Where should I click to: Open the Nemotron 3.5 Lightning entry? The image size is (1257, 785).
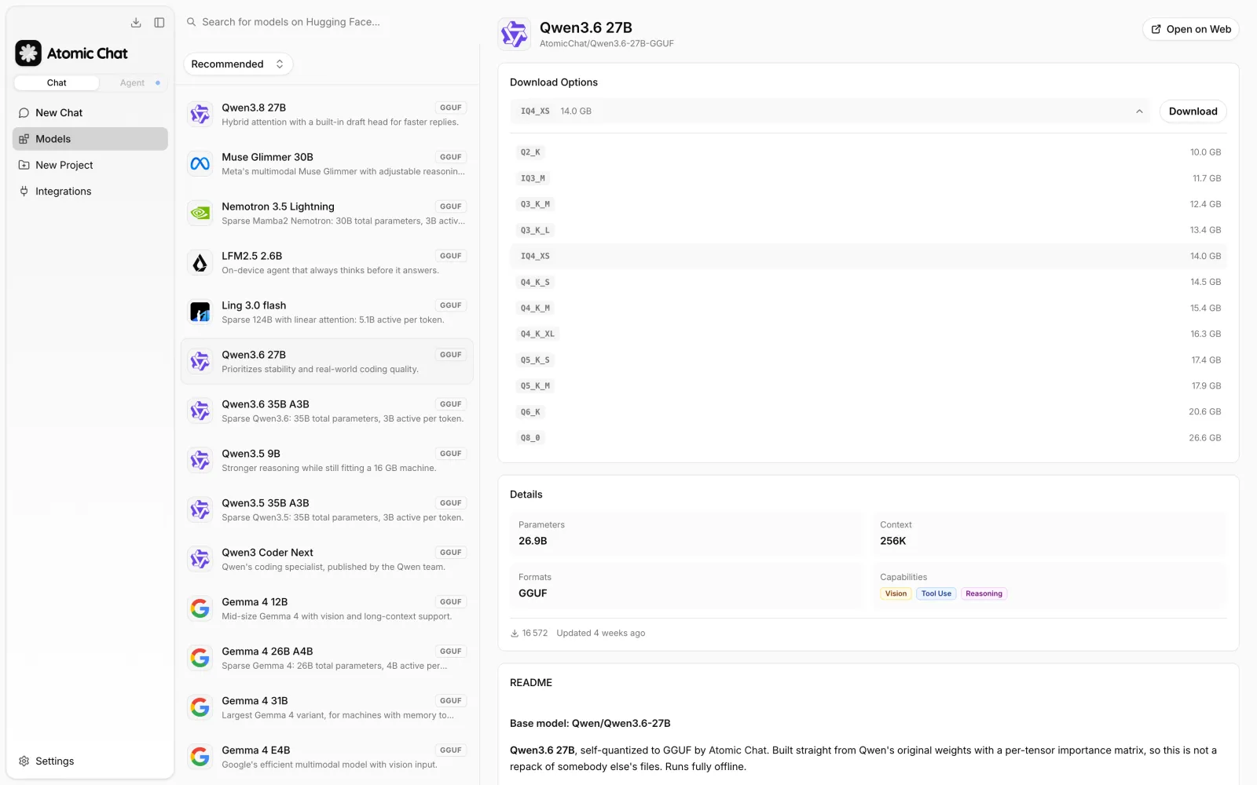pos(327,214)
